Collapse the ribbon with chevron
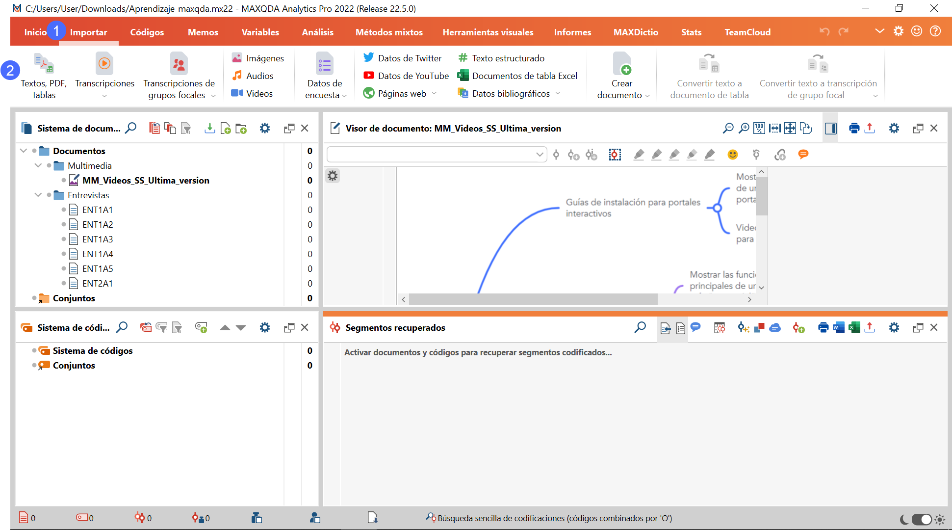 tap(879, 31)
